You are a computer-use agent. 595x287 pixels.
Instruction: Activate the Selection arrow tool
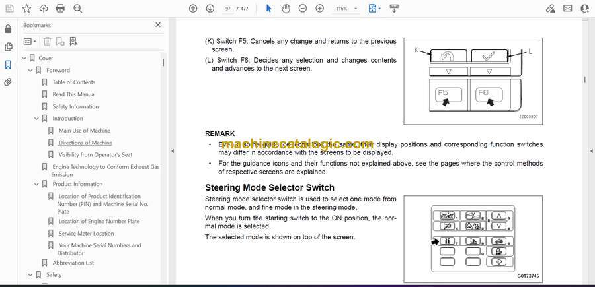coord(269,9)
